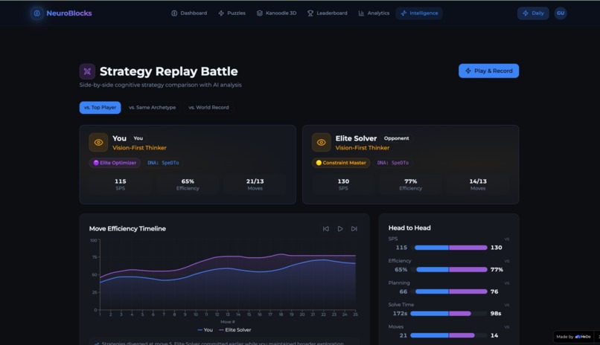The height and width of the screenshot is (345, 600).
Task: Click the Moves comparison bar
Action: tap(449, 336)
